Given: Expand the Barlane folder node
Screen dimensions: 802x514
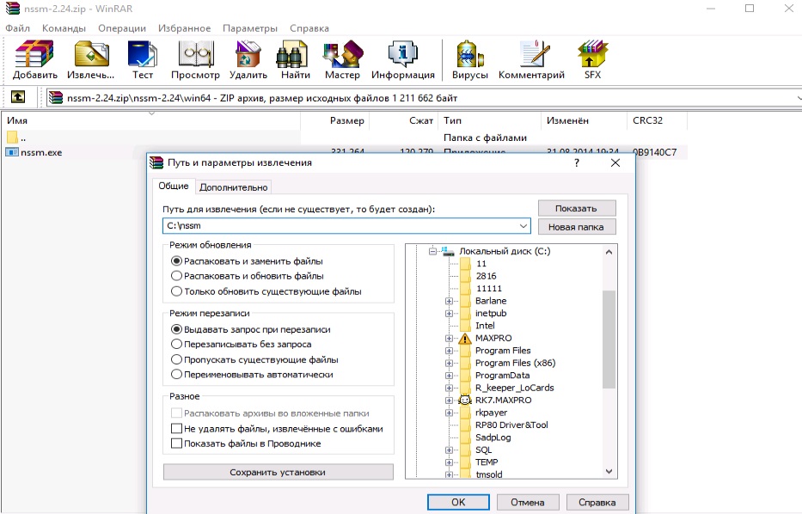Looking at the screenshot, I should pyautogui.click(x=449, y=301).
